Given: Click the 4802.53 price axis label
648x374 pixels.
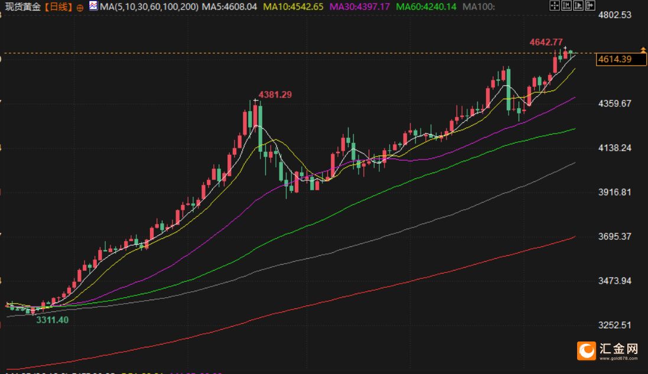Looking at the screenshot, I should pyautogui.click(x=615, y=15).
